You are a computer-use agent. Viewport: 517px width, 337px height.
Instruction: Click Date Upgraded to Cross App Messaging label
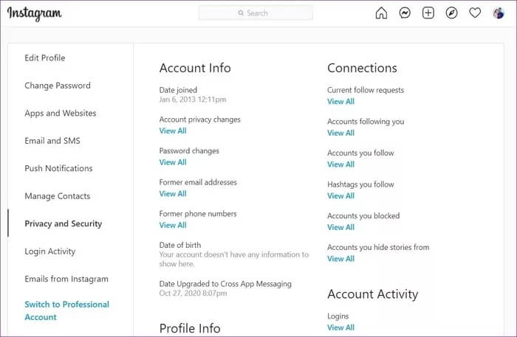(x=225, y=284)
